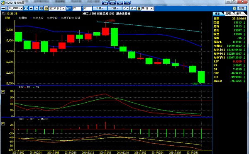Collapse the KD indicator panel arrow

tap(3, 92)
